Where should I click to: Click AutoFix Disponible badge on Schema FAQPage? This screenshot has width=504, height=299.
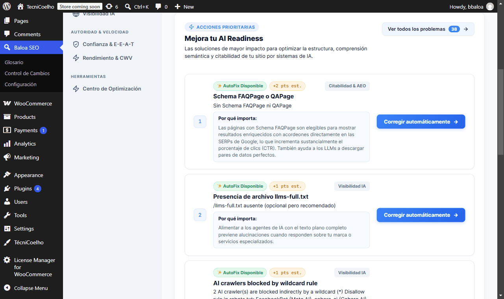[x=240, y=86]
